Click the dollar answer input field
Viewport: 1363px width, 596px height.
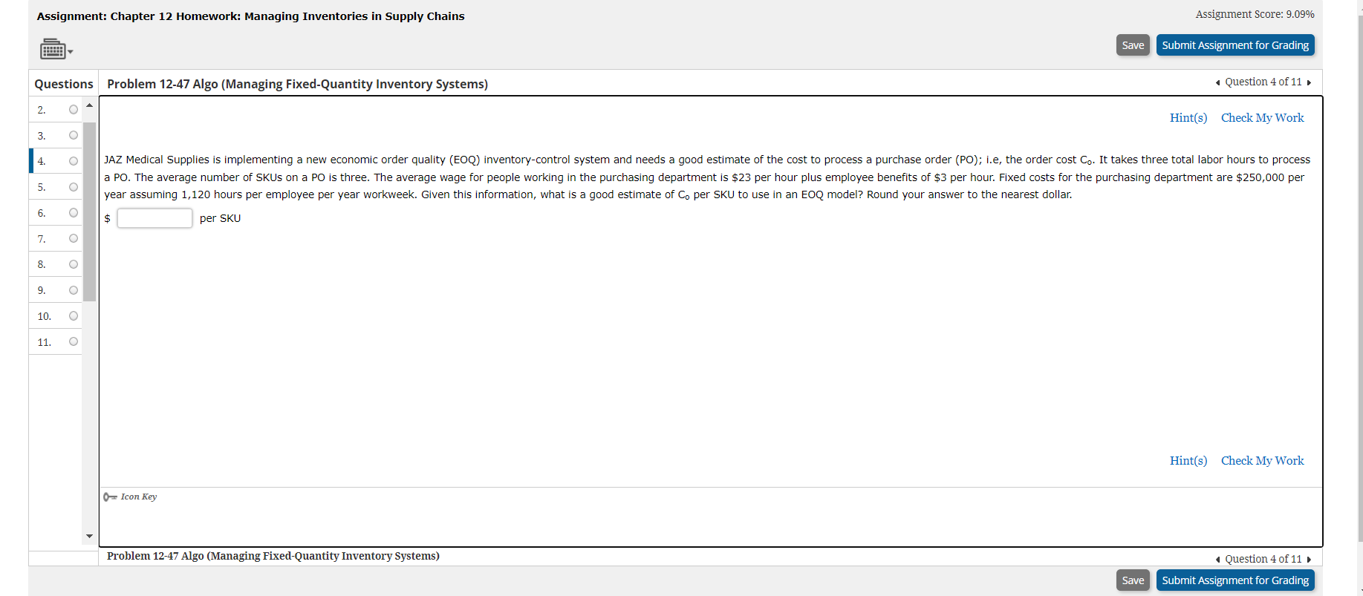point(154,217)
